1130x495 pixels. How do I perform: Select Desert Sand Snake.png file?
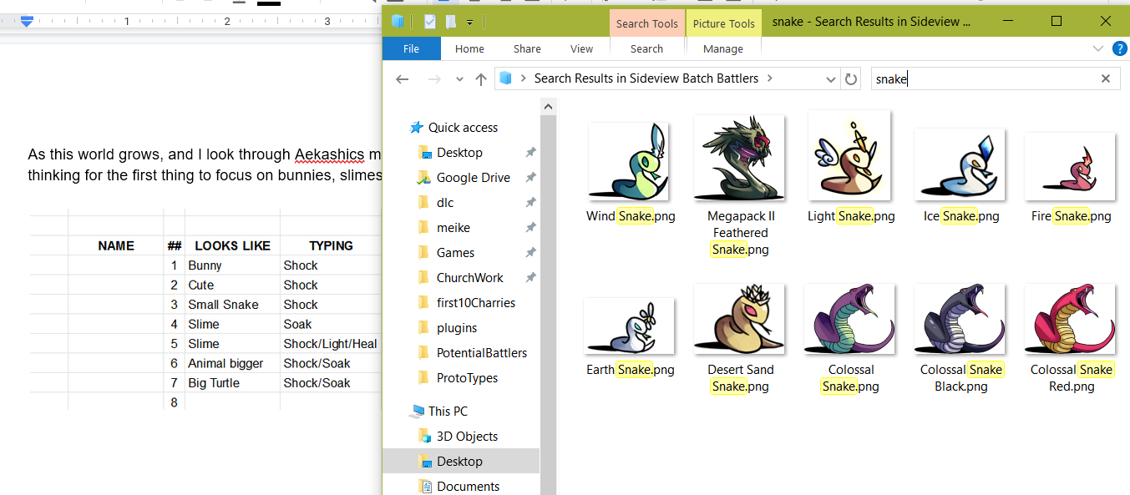click(x=739, y=319)
